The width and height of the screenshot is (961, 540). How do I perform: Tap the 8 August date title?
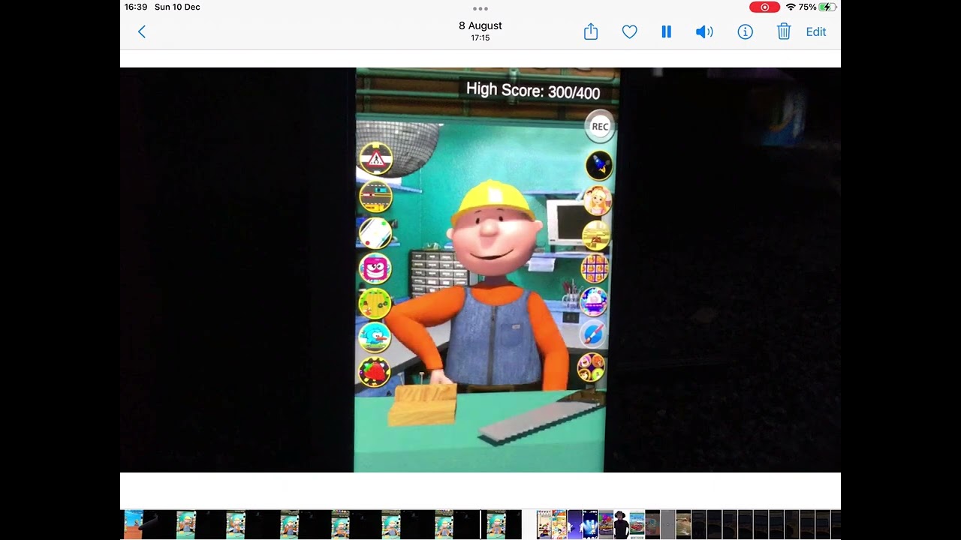(x=480, y=25)
